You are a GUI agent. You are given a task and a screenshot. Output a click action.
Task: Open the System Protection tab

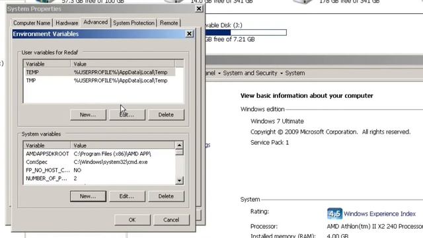click(x=134, y=23)
